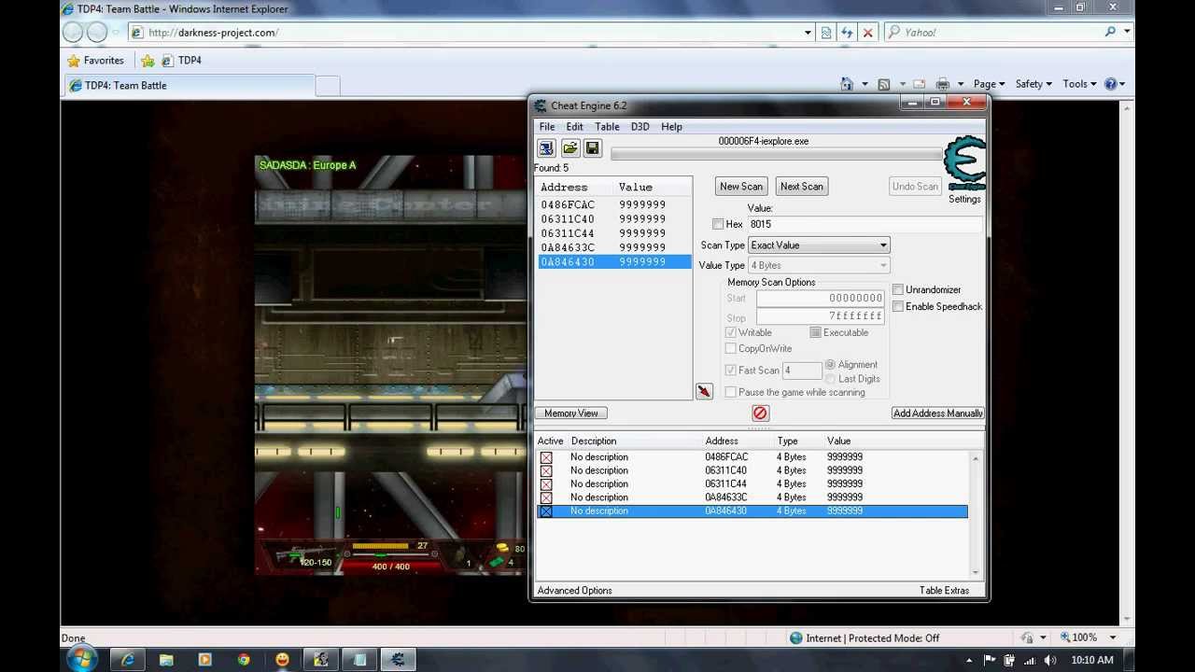Click the Open Process computer icon
Image resolution: width=1195 pixels, height=672 pixels.
[546, 148]
